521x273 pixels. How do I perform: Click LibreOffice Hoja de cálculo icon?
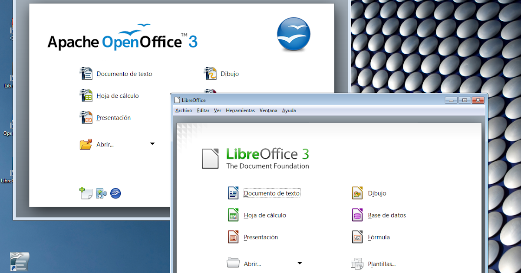click(233, 215)
